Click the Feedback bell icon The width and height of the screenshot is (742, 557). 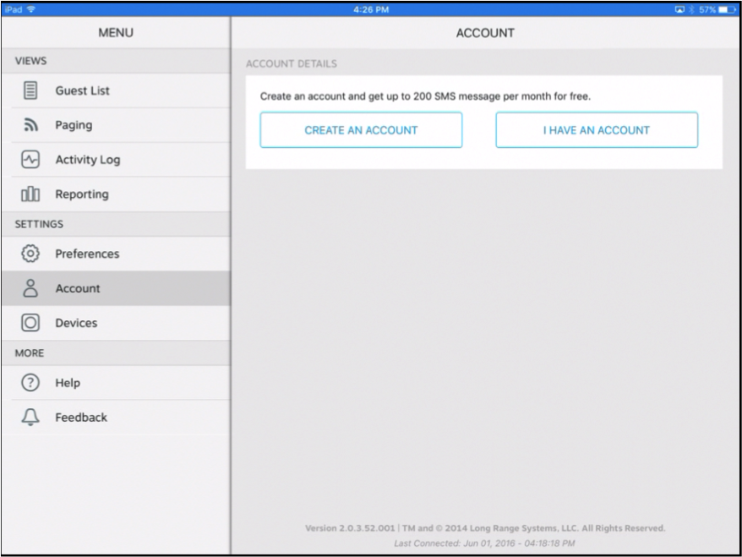[x=30, y=417]
